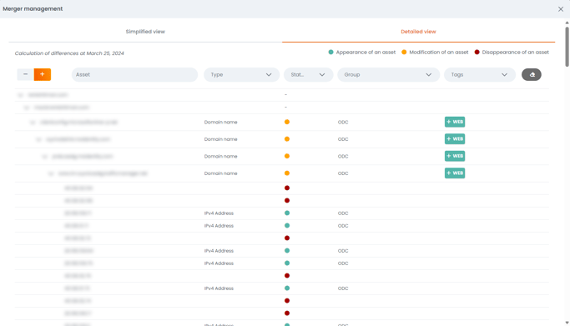Screen dimensions: 570x326
Task: Collapse the second-level asset tree row
Action: (27, 108)
